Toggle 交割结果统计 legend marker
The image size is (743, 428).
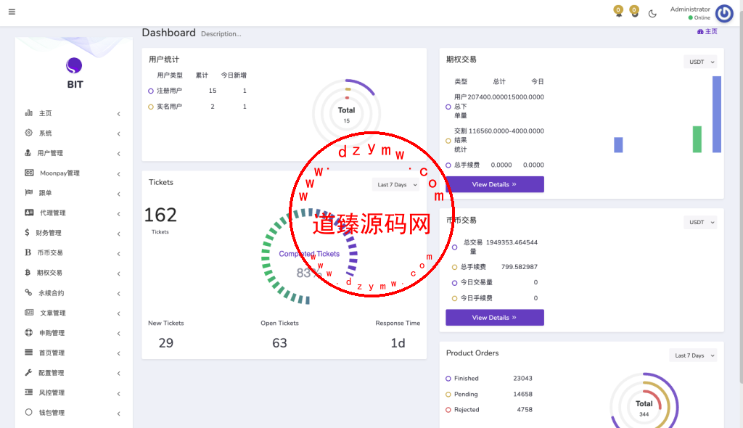(x=448, y=141)
